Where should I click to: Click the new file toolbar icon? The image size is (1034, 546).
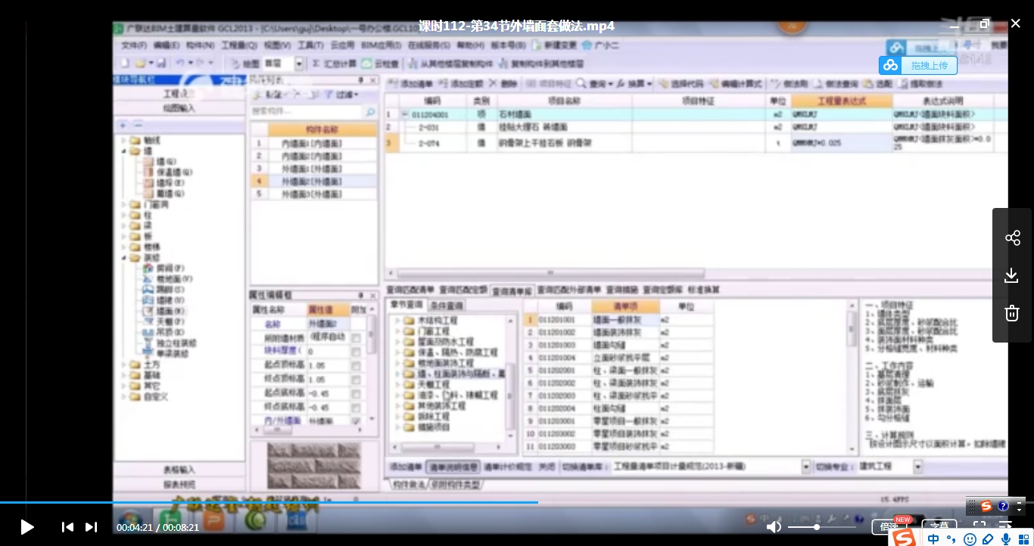tap(125, 64)
